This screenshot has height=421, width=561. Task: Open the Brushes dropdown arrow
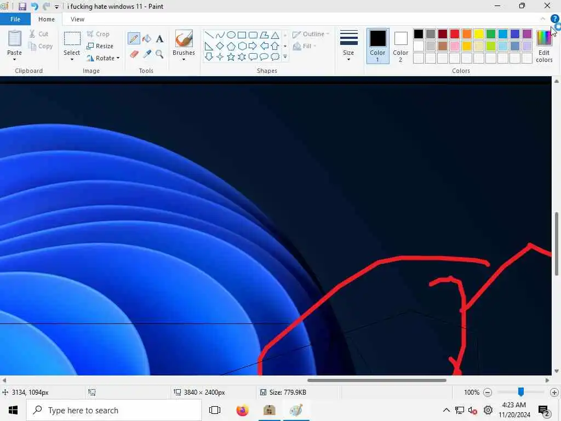pos(184,59)
